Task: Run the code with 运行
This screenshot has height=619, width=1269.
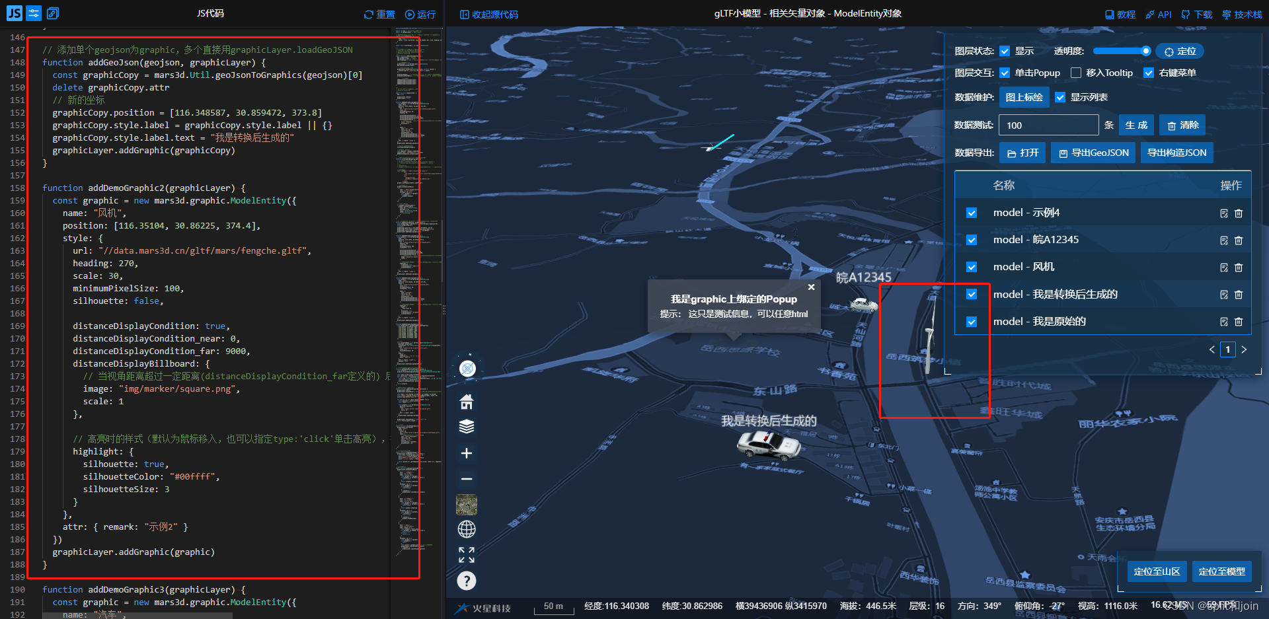Action: [x=420, y=15]
